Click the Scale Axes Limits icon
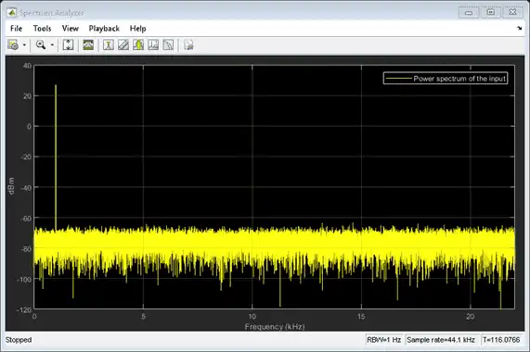The height and width of the screenshot is (352, 530). [x=68, y=44]
